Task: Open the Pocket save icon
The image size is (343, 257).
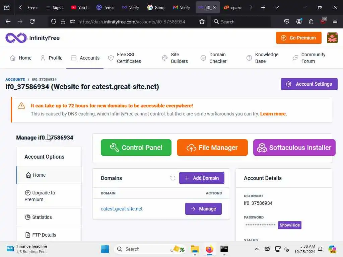Action: [287, 21]
